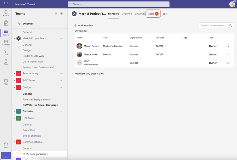
Task: Open PNW Coffee Social Campaign channel
Action: point(40,105)
